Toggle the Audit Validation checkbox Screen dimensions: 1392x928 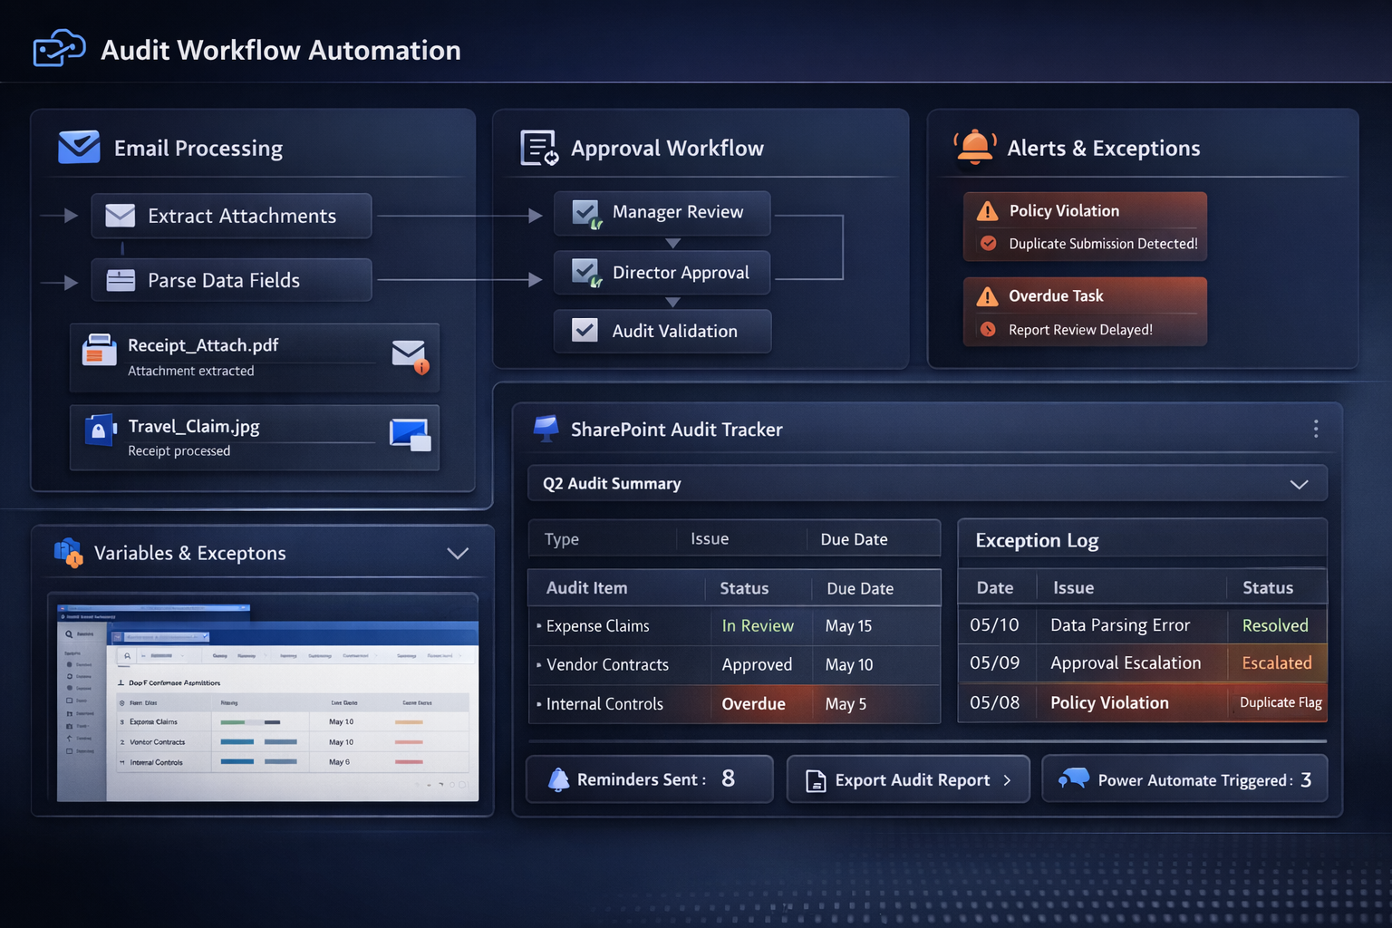point(585,331)
